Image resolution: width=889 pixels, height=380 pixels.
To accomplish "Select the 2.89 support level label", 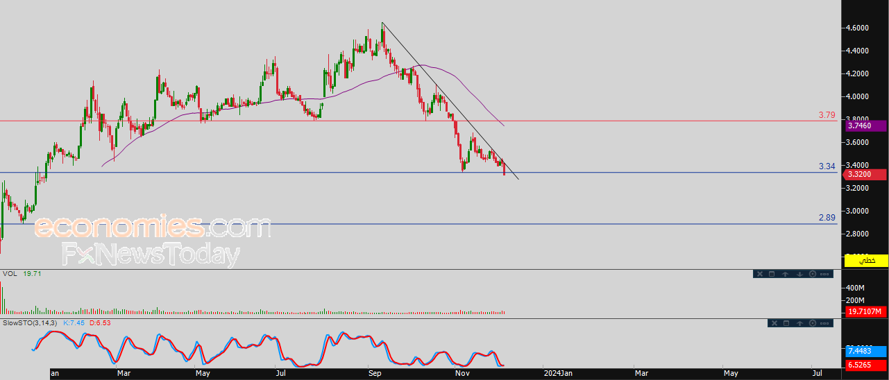I will 827,218.
